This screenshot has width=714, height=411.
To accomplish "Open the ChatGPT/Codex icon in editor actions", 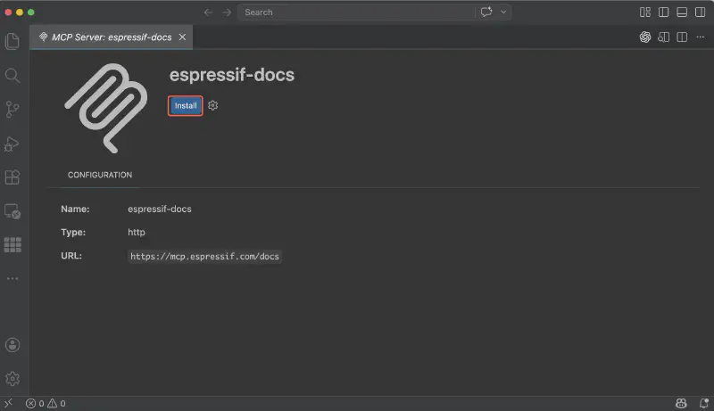I will click(x=644, y=37).
